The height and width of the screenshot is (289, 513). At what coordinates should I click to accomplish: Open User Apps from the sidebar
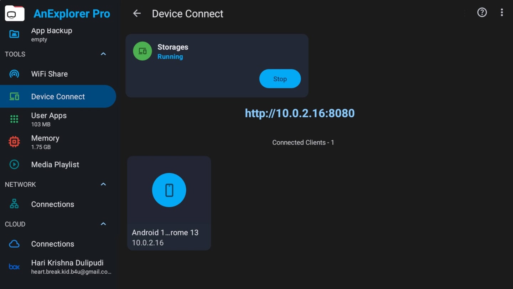pyautogui.click(x=14, y=119)
